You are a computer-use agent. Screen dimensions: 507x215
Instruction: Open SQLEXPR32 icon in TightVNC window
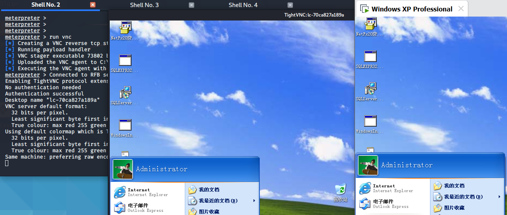pos(125,64)
